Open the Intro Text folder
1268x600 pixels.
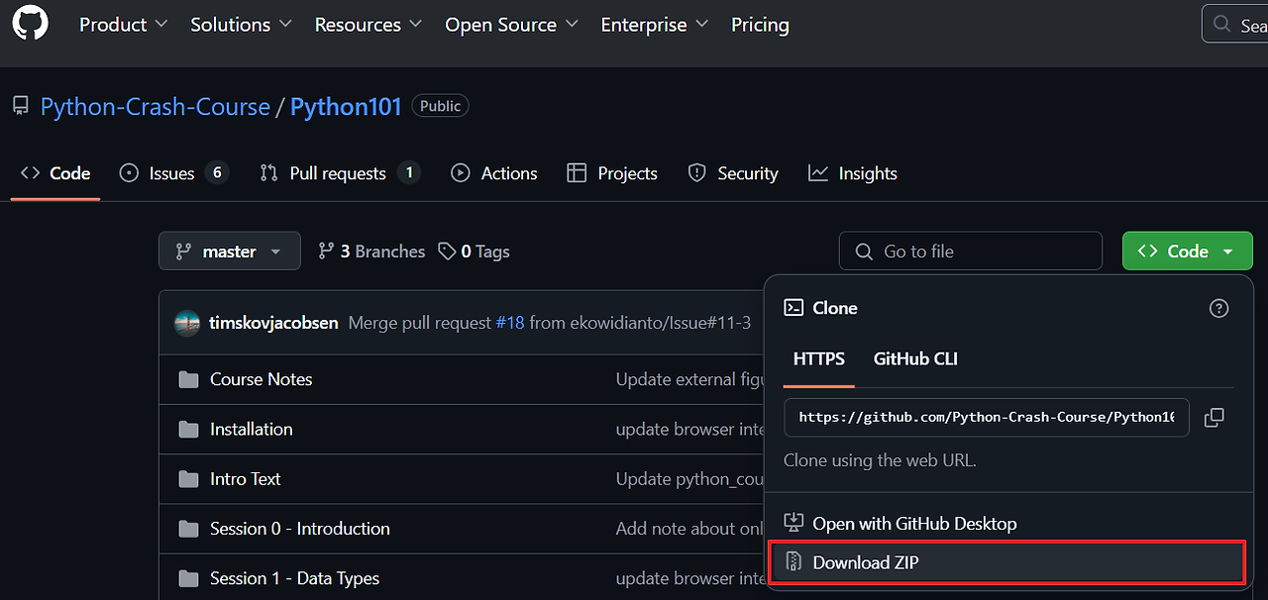[x=246, y=478]
